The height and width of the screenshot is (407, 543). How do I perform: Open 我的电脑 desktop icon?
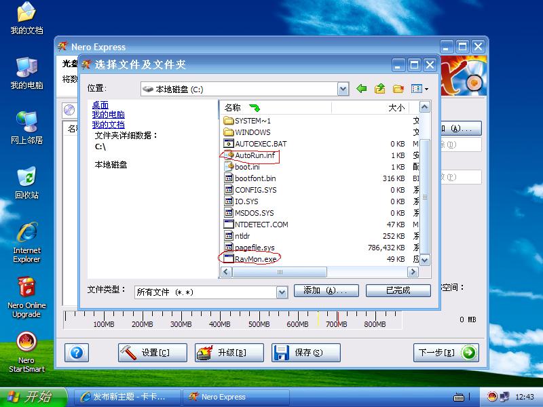[x=26, y=73]
